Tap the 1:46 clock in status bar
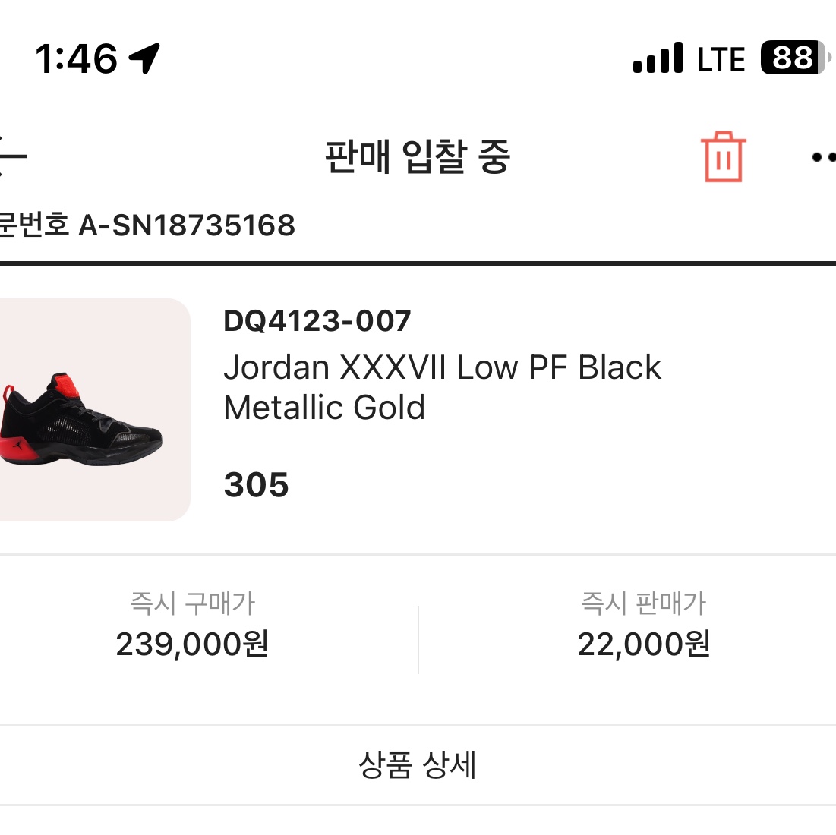The height and width of the screenshot is (835, 836). point(76,58)
